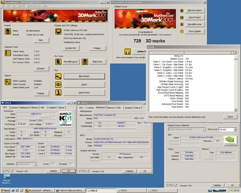Open the Heaven Benchmark desktop shortcut
This screenshot has height=193, width=241.
pos(6,179)
